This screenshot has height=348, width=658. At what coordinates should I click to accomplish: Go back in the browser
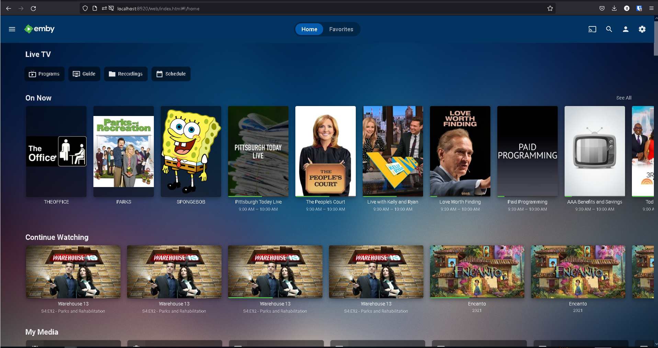pyautogui.click(x=9, y=8)
